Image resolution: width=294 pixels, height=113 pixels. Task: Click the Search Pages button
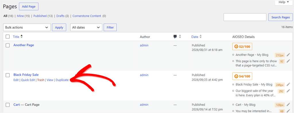click(281, 17)
